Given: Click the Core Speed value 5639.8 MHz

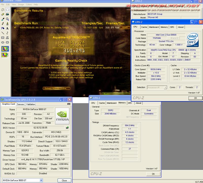Looking at the screenshot, I should [156, 70].
